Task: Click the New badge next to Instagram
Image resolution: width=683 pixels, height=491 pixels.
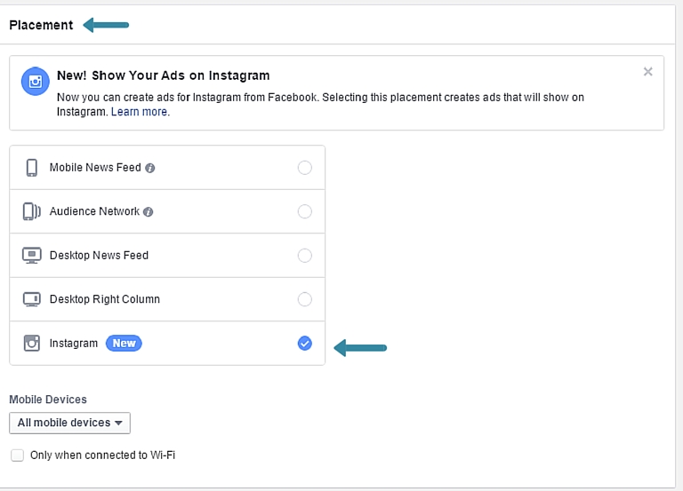Action: (124, 343)
